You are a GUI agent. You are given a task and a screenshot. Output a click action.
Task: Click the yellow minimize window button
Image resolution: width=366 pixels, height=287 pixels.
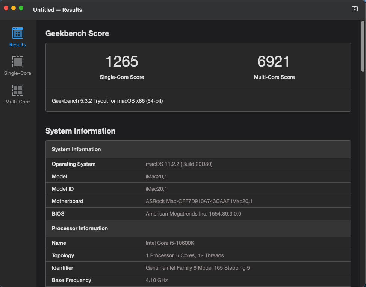click(14, 8)
